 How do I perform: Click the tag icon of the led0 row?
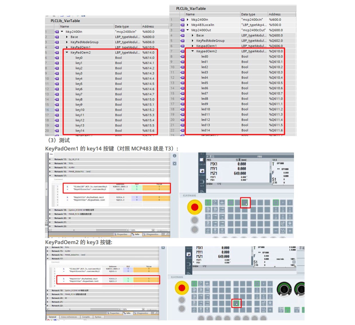point(182,57)
